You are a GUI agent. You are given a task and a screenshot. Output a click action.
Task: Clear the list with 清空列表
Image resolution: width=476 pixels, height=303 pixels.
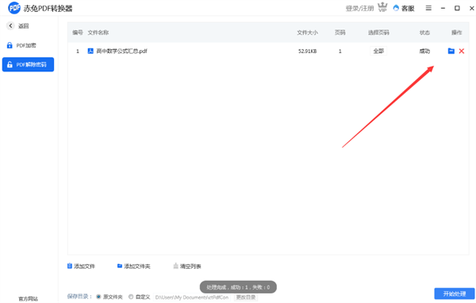[187, 267]
